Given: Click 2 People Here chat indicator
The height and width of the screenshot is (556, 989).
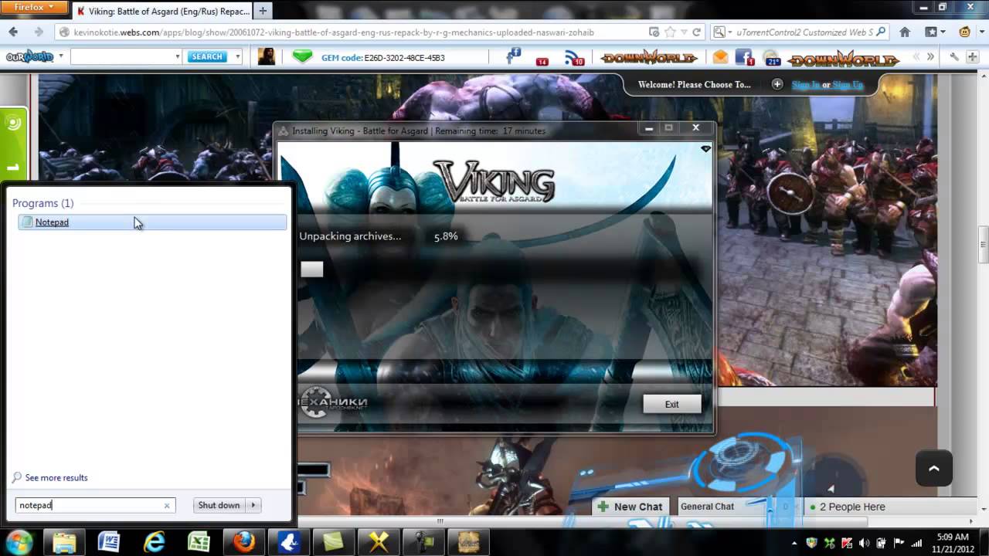Looking at the screenshot, I should (852, 507).
